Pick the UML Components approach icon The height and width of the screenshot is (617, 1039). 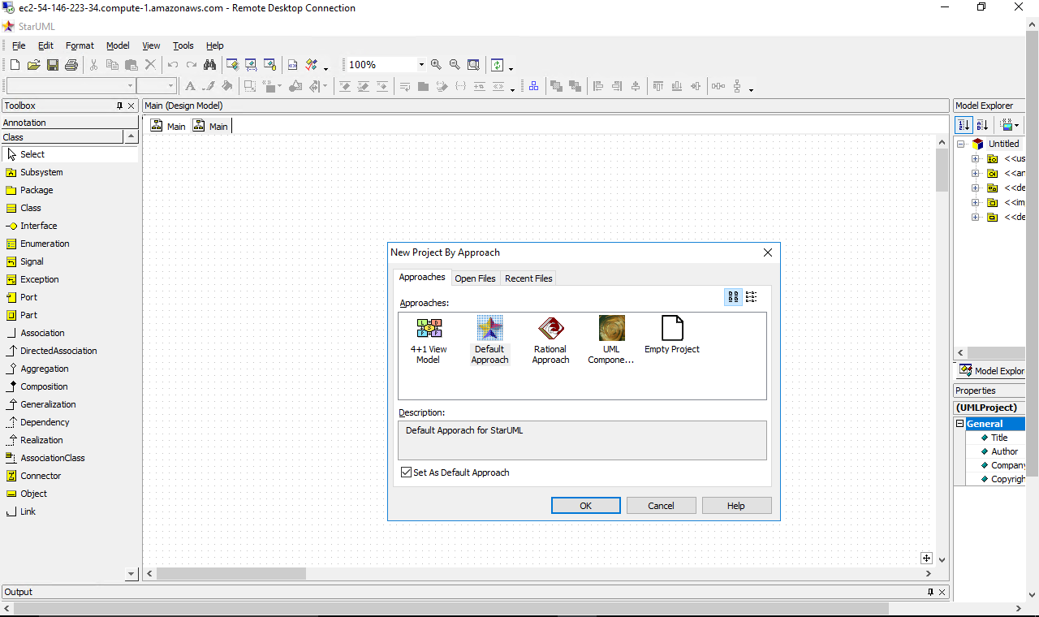pyautogui.click(x=611, y=329)
